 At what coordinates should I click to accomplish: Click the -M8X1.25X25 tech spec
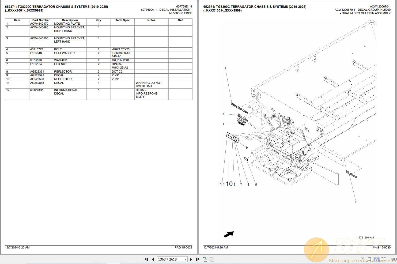point(120,49)
